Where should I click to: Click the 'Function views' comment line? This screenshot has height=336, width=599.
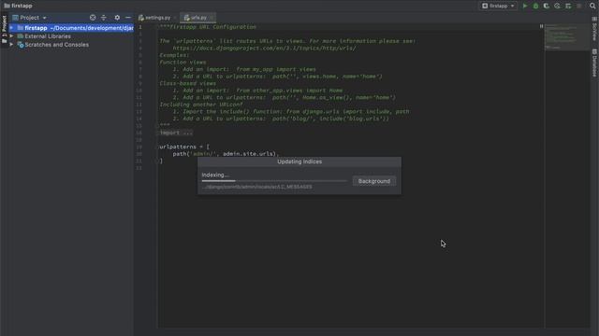pyautogui.click(x=183, y=63)
